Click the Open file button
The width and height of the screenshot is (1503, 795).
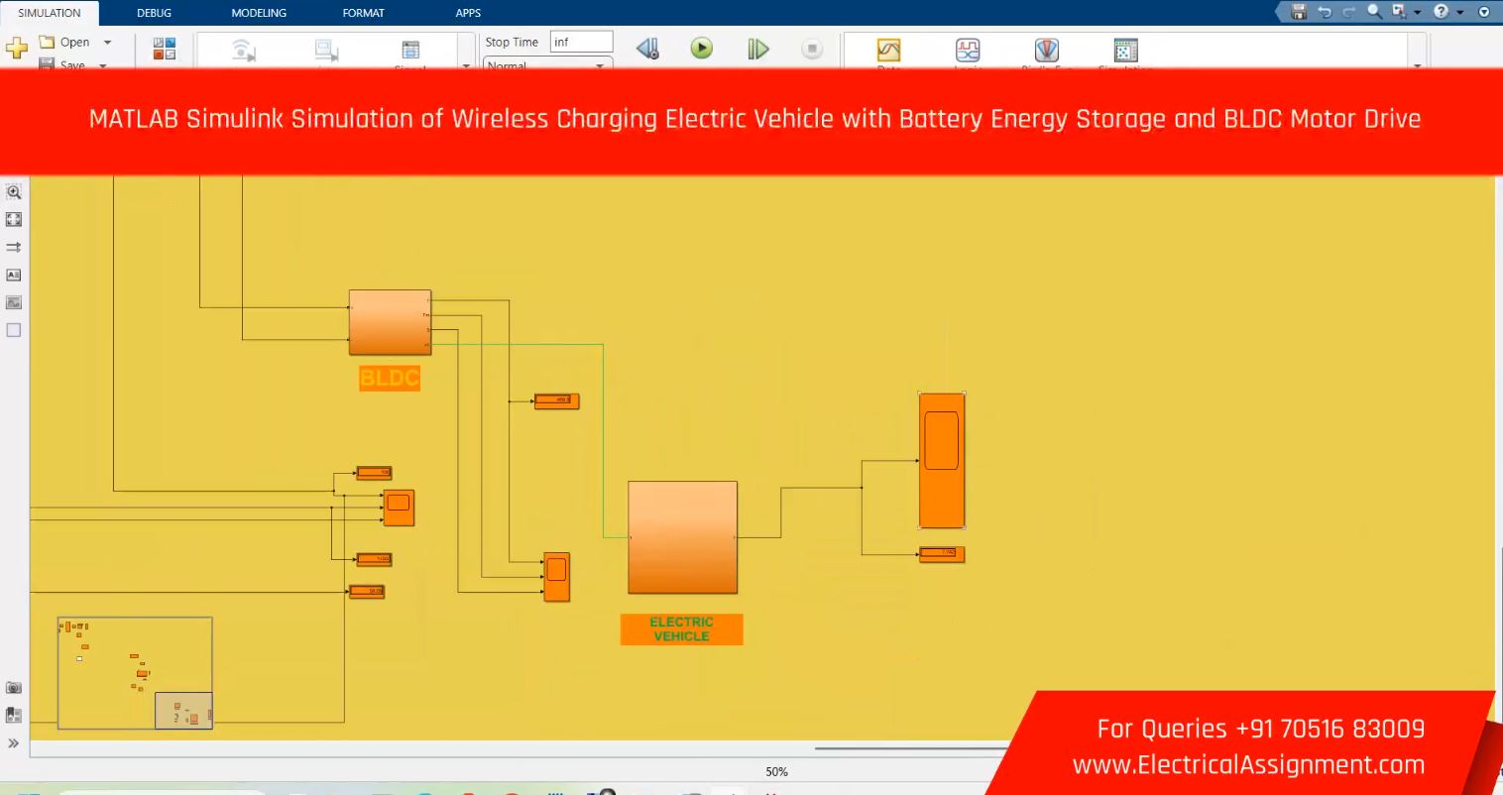coord(65,43)
